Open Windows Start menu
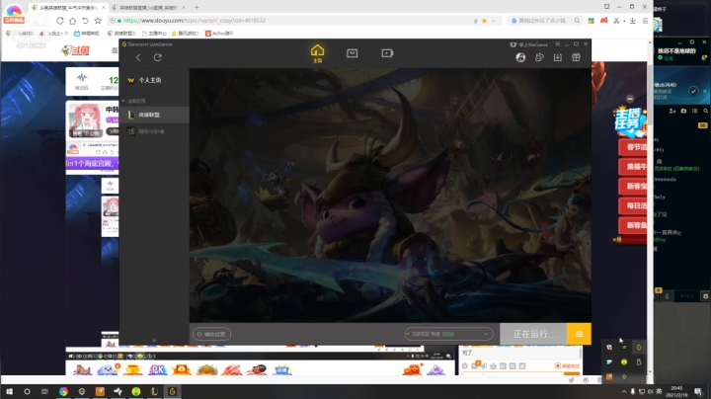 9,391
